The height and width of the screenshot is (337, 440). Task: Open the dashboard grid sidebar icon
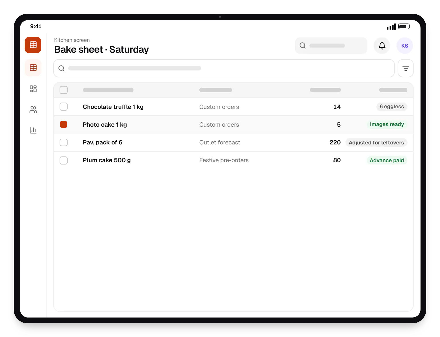pyautogui.click(x=33, y=89)
